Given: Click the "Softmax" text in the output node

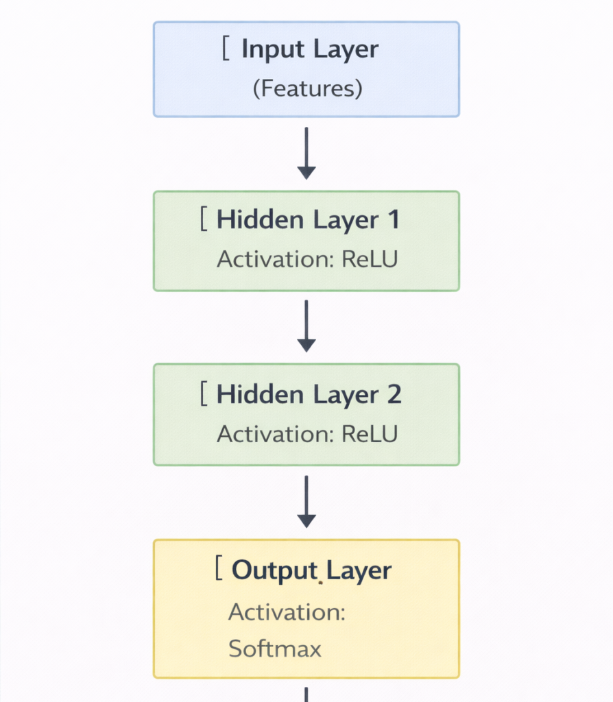Looking at the screenshot, I should pos(275,649).
